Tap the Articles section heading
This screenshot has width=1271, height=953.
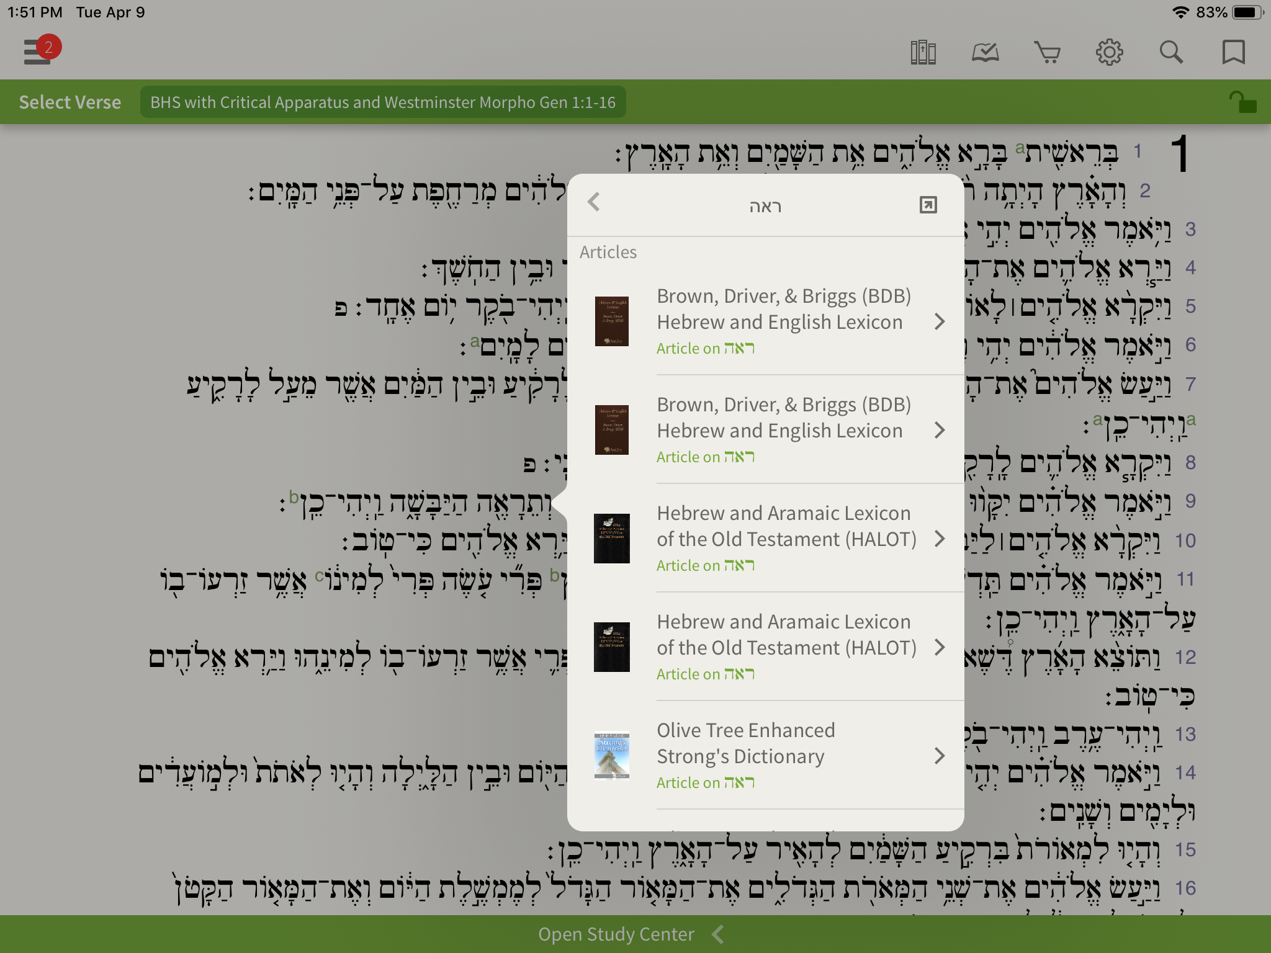(x=608, y=252)
